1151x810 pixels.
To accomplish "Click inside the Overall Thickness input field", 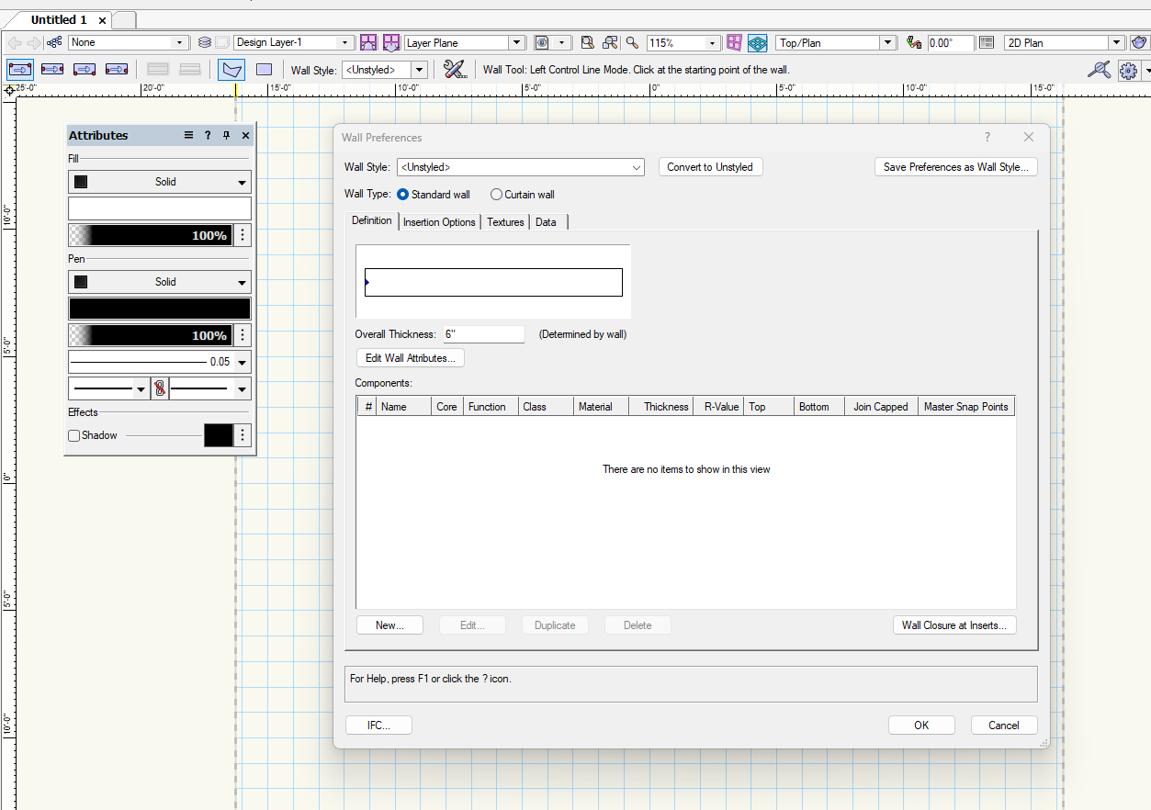I will (482, 333).
